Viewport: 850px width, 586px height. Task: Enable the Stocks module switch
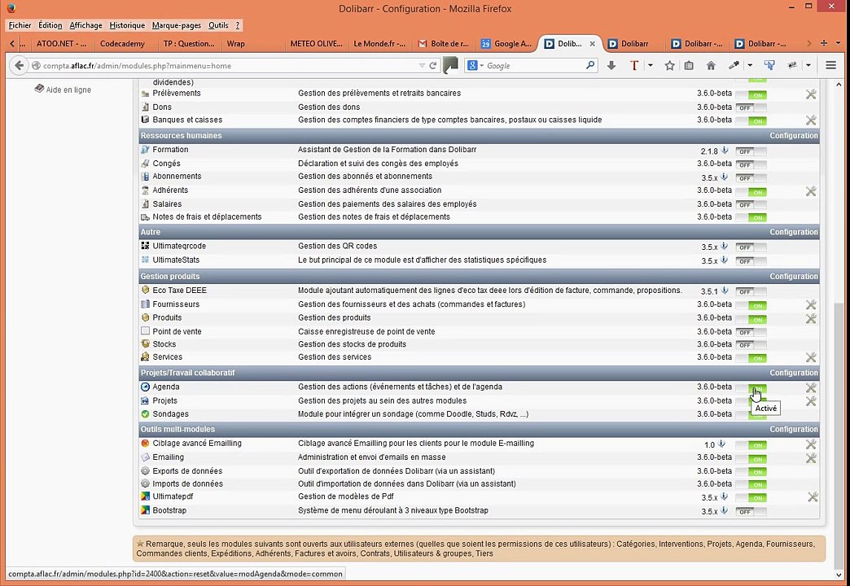pos(751,345)
